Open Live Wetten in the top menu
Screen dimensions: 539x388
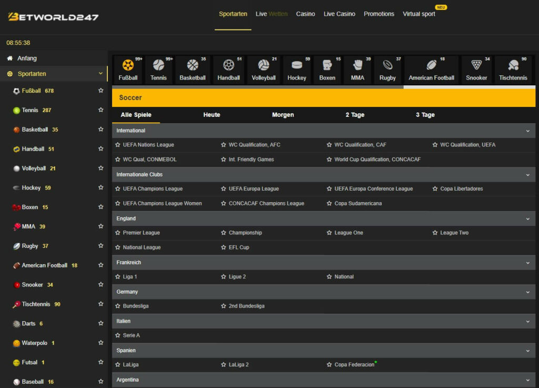tap(272, 14)
